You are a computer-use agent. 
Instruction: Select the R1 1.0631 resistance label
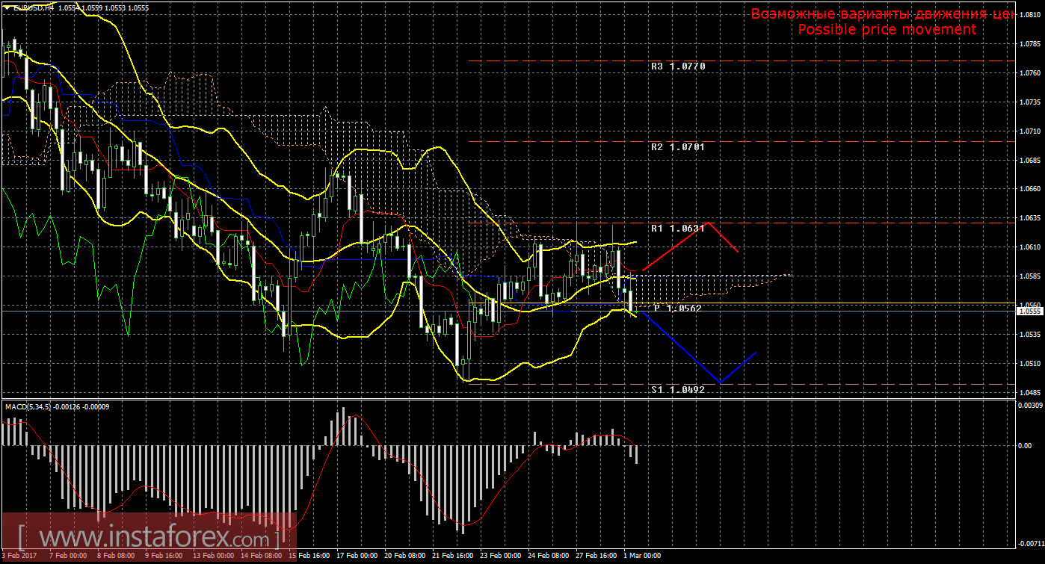pos(677,229)
